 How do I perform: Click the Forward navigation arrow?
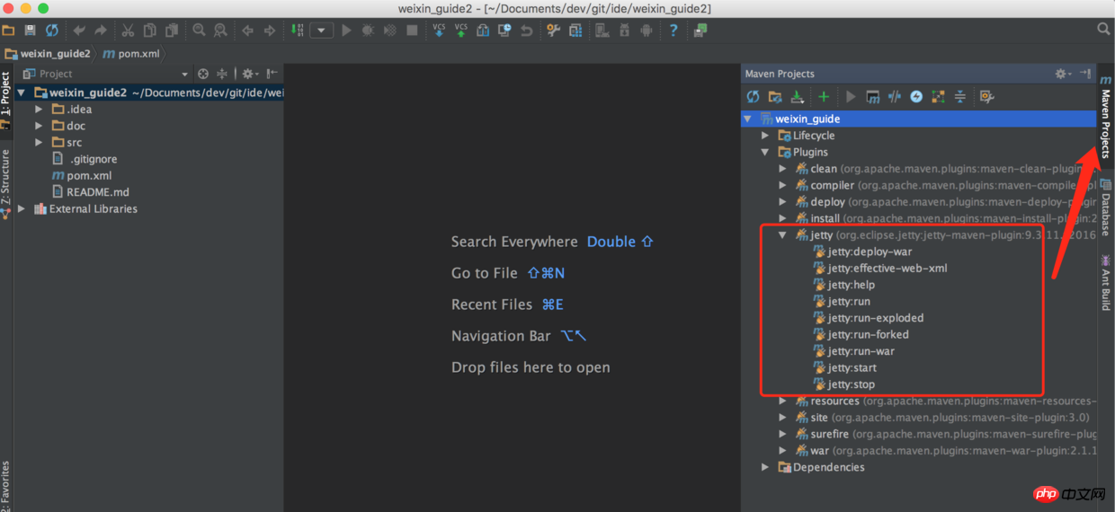269,31
